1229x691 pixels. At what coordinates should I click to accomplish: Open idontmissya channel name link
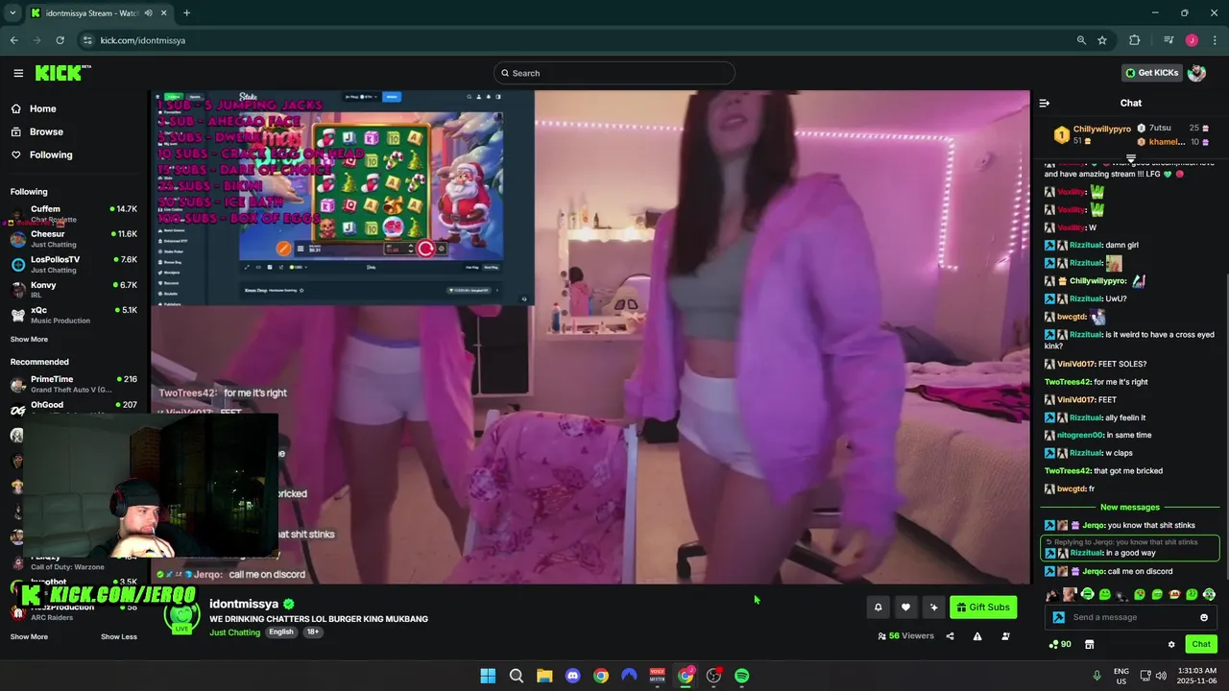tap(244, 604)
